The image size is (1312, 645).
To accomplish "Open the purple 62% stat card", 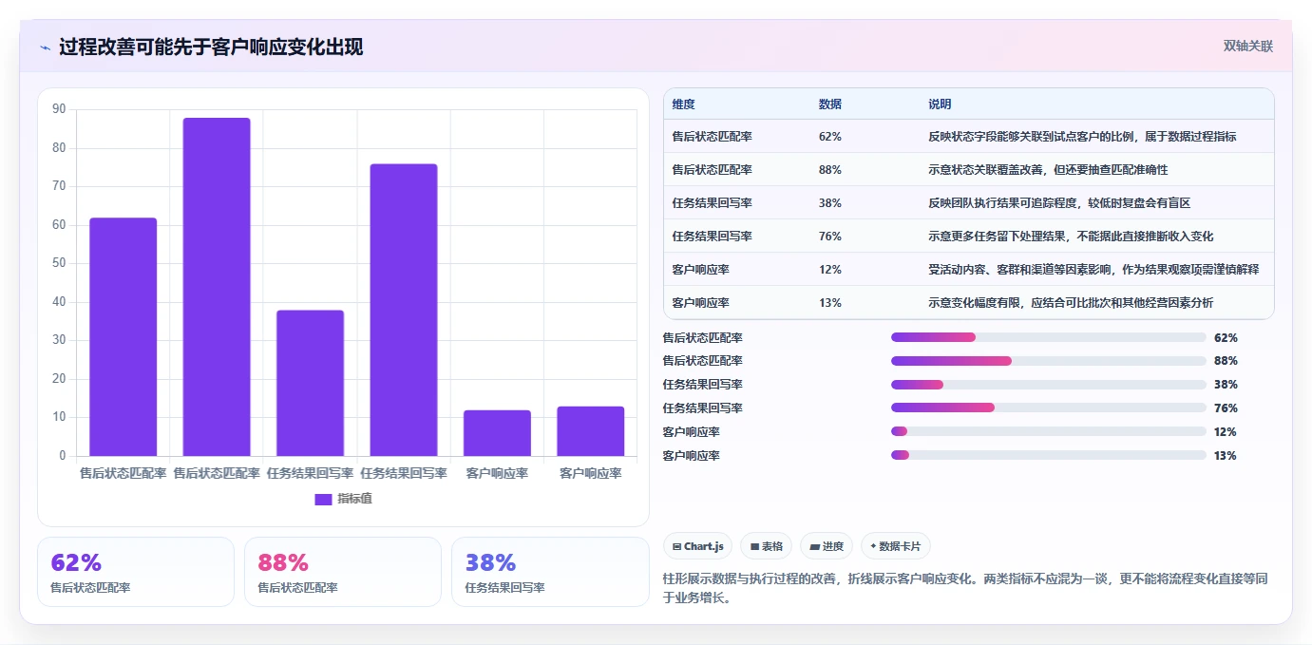I will point(136,572).
